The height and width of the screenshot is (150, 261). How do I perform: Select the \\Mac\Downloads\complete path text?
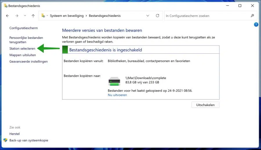point(146,78)
